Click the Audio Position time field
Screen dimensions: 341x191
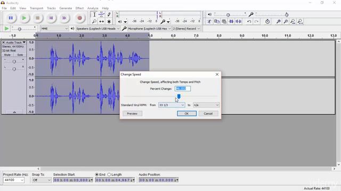(159, 180)
